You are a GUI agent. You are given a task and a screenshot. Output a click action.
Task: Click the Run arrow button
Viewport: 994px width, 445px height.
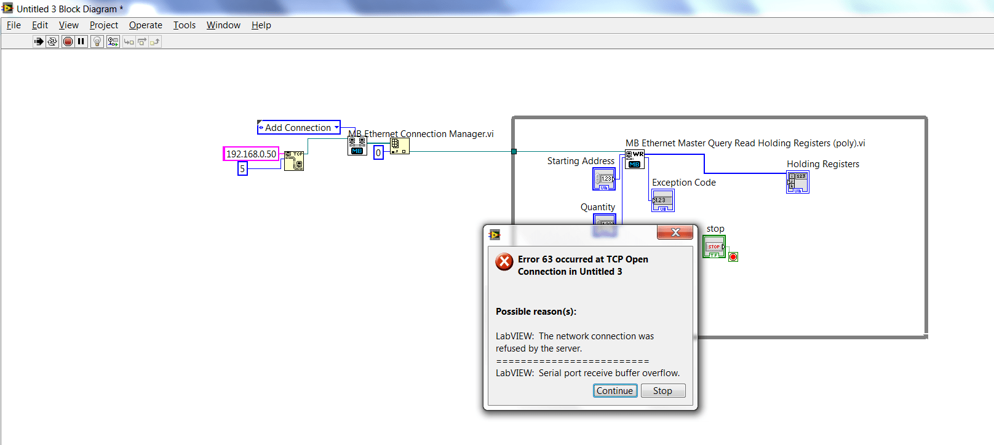[x=39, y=42]
